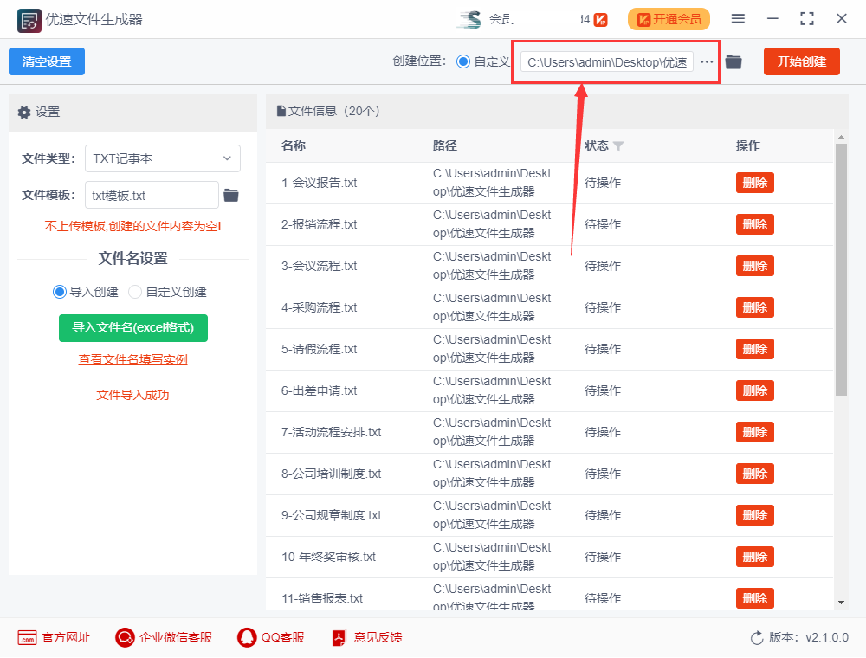Open the 文件类型 dropdown showing TXT记事本
The width and height of the screenshot is (866, 658).
pyautogui.click(x=163, y=158)
